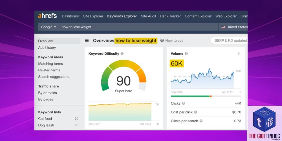Screen dimensions: 282x141
Task: Open Ads history in the sidebar
Action: (47, 48)
